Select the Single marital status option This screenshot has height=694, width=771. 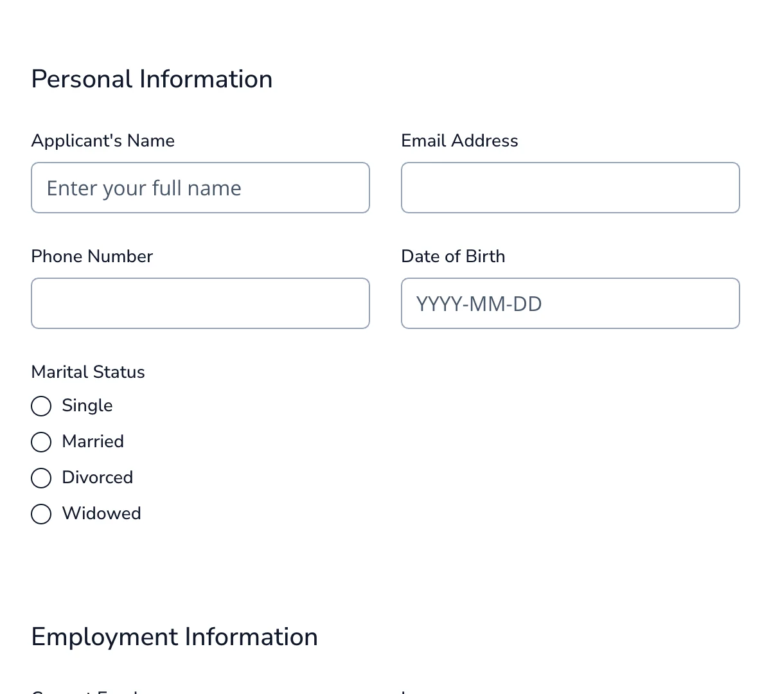coord(41,406)
